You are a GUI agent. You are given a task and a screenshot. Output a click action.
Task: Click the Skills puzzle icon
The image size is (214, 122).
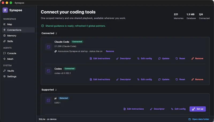tap(4, 41)
